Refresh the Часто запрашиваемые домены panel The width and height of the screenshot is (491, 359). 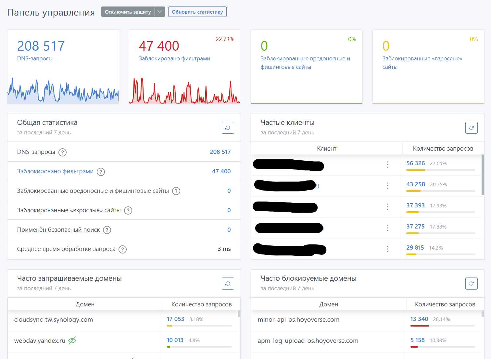(x=228, y=283)
